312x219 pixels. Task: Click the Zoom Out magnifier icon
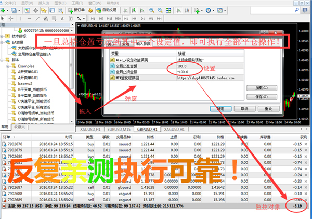pos(160,10)
